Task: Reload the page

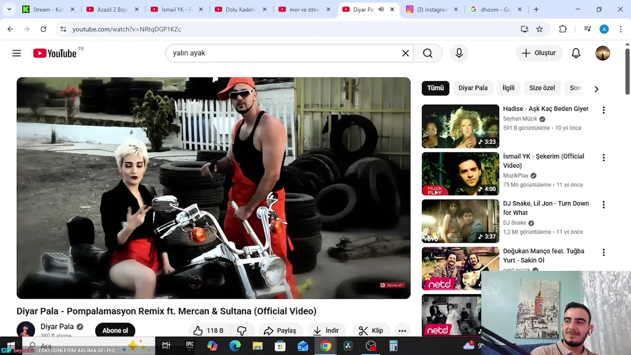Action: coord(43,29)
